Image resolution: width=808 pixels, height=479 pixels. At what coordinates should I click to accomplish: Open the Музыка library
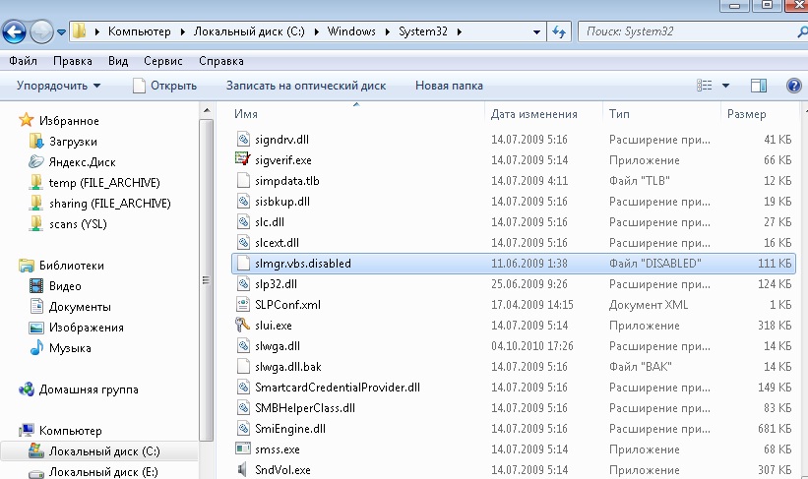click(x=70, y=348)
